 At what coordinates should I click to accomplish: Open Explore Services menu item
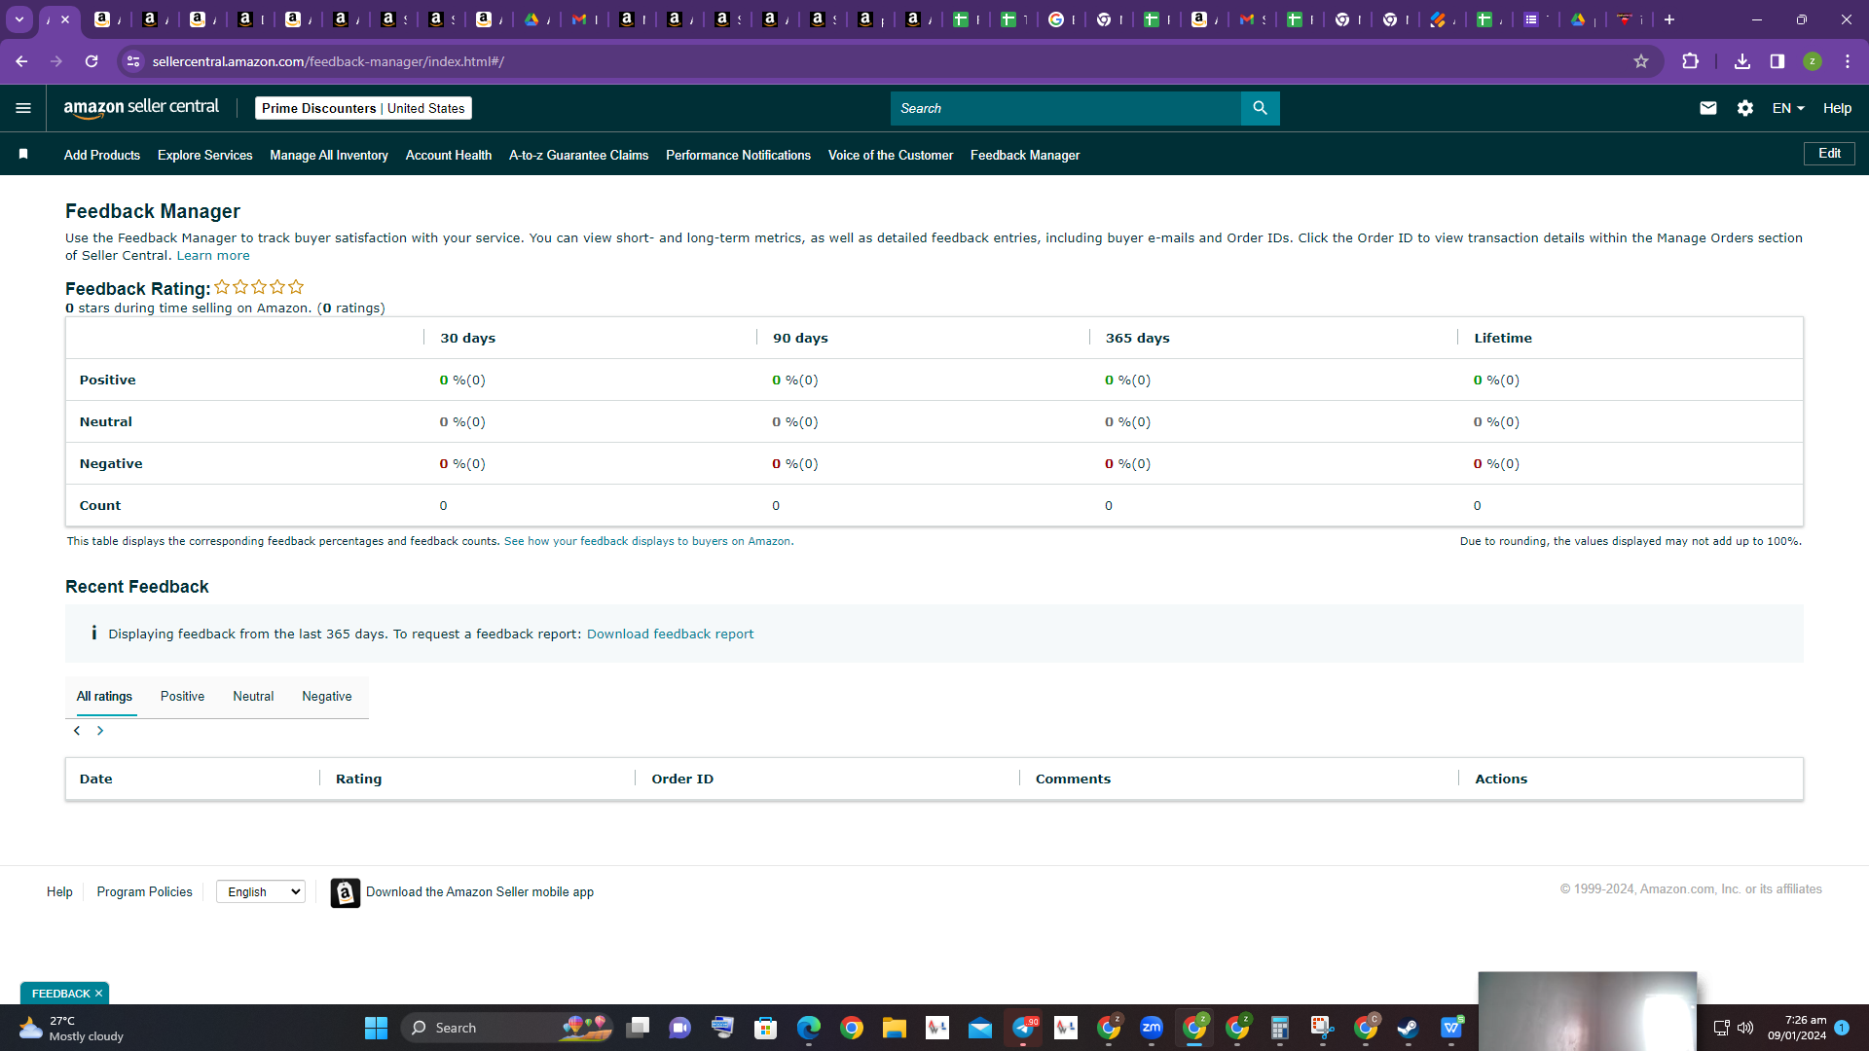pos(204,155)
